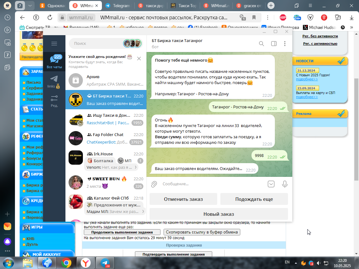Start voice message with microphone icon

point(285,184)
